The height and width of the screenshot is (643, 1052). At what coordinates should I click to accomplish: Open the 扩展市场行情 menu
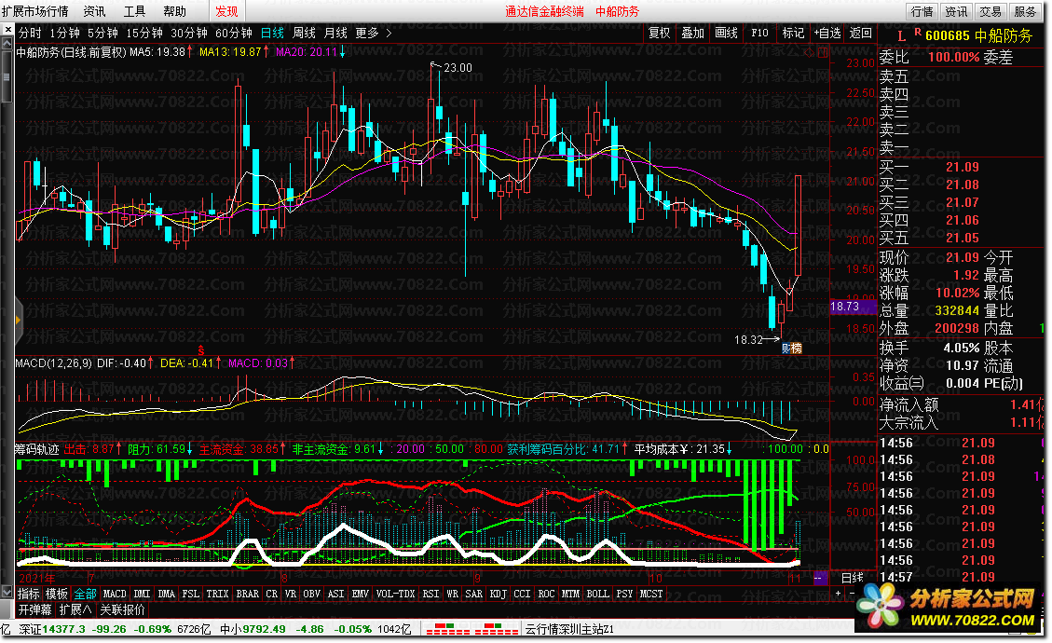click(34, 11)
